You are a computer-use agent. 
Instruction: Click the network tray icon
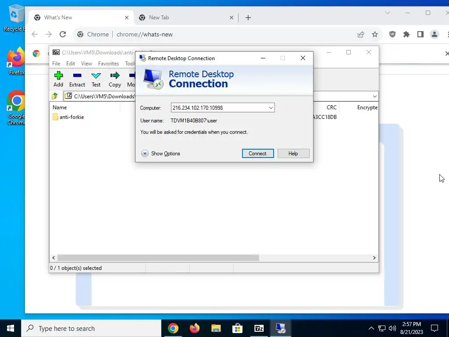(x=382, y=328)
